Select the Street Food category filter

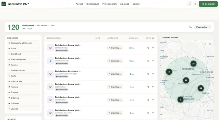pyautogui.click(x=23, y=54)
